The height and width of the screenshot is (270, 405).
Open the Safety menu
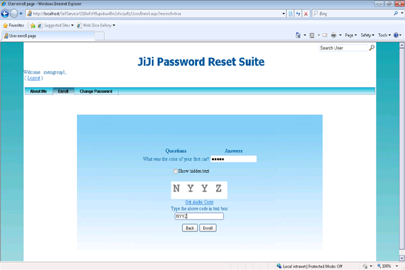click(367, 35)
